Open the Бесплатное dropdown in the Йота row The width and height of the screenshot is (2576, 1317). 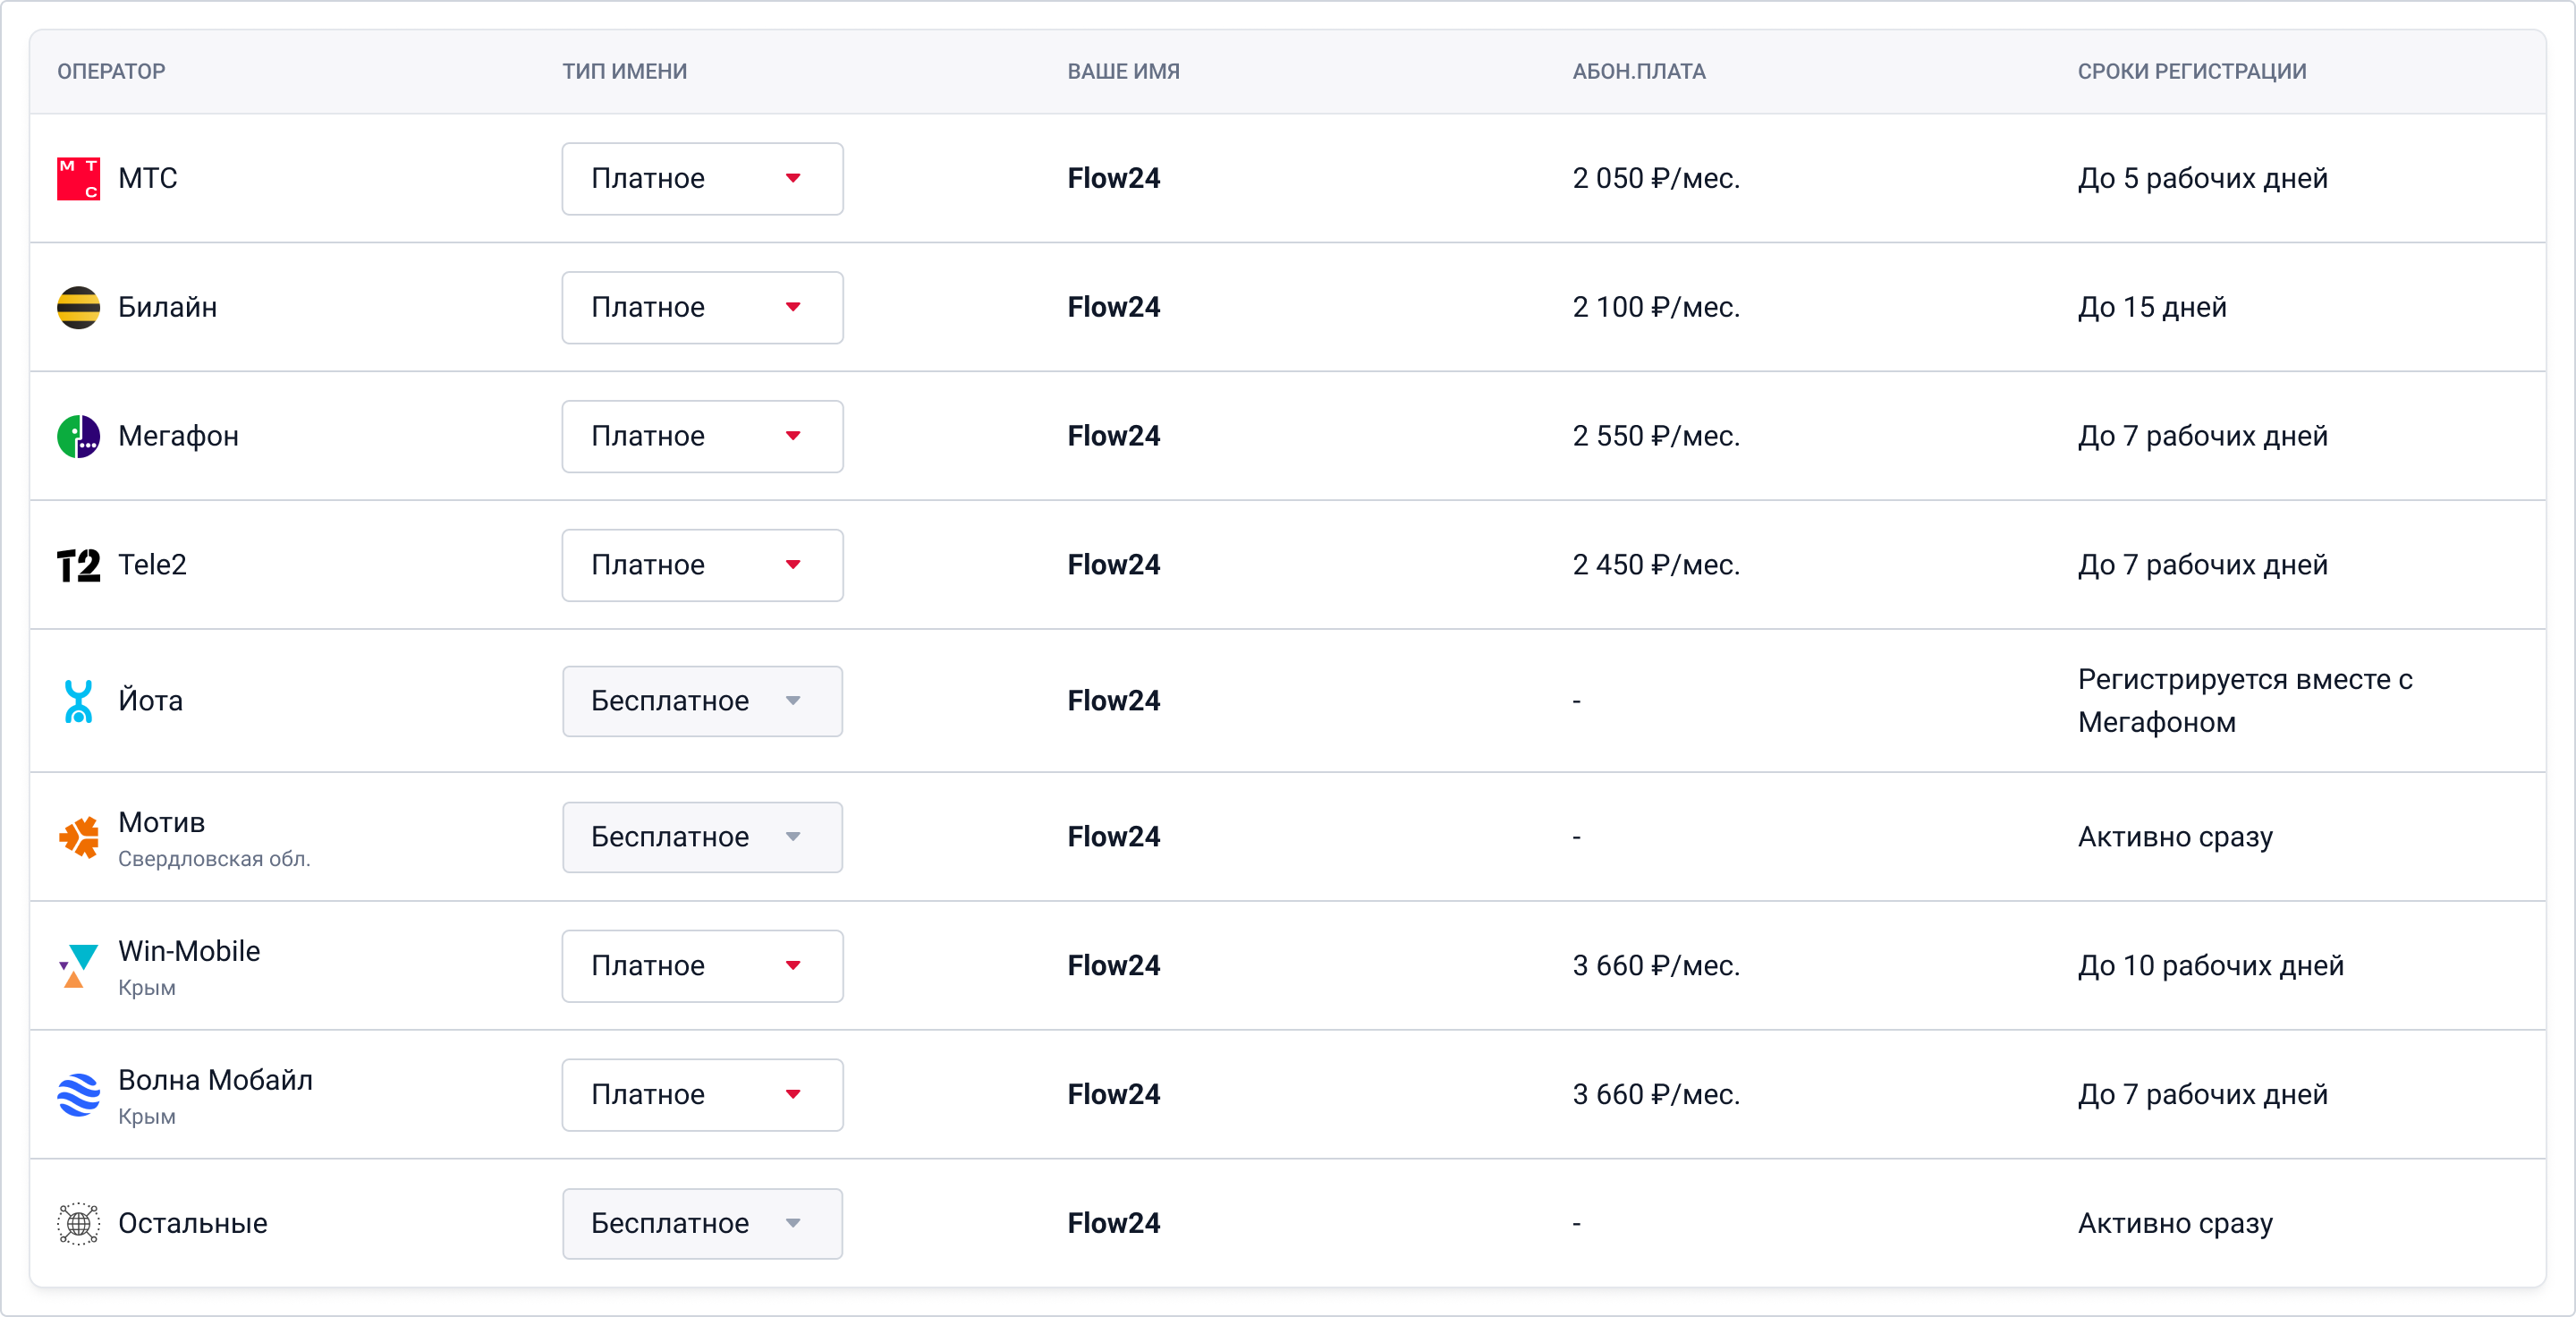702,701
